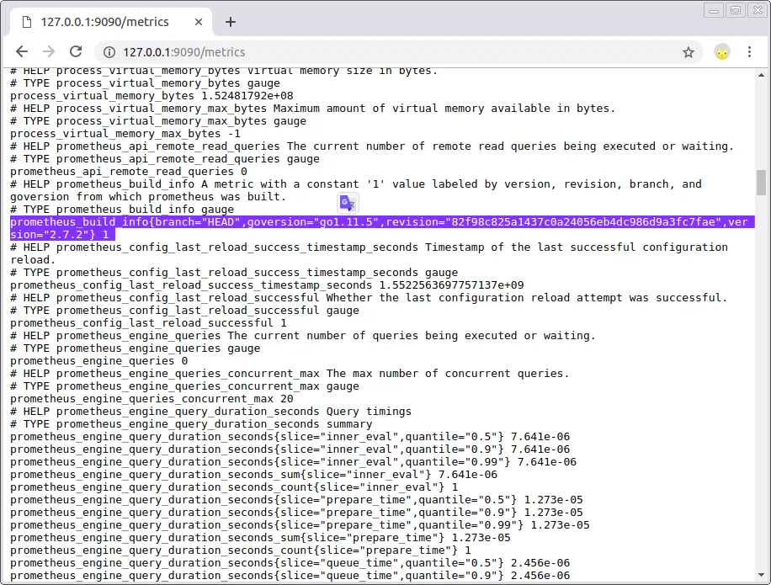
Task: Click '# TYPE prometheus_build_info gauge' line
Action: point(122,210)
